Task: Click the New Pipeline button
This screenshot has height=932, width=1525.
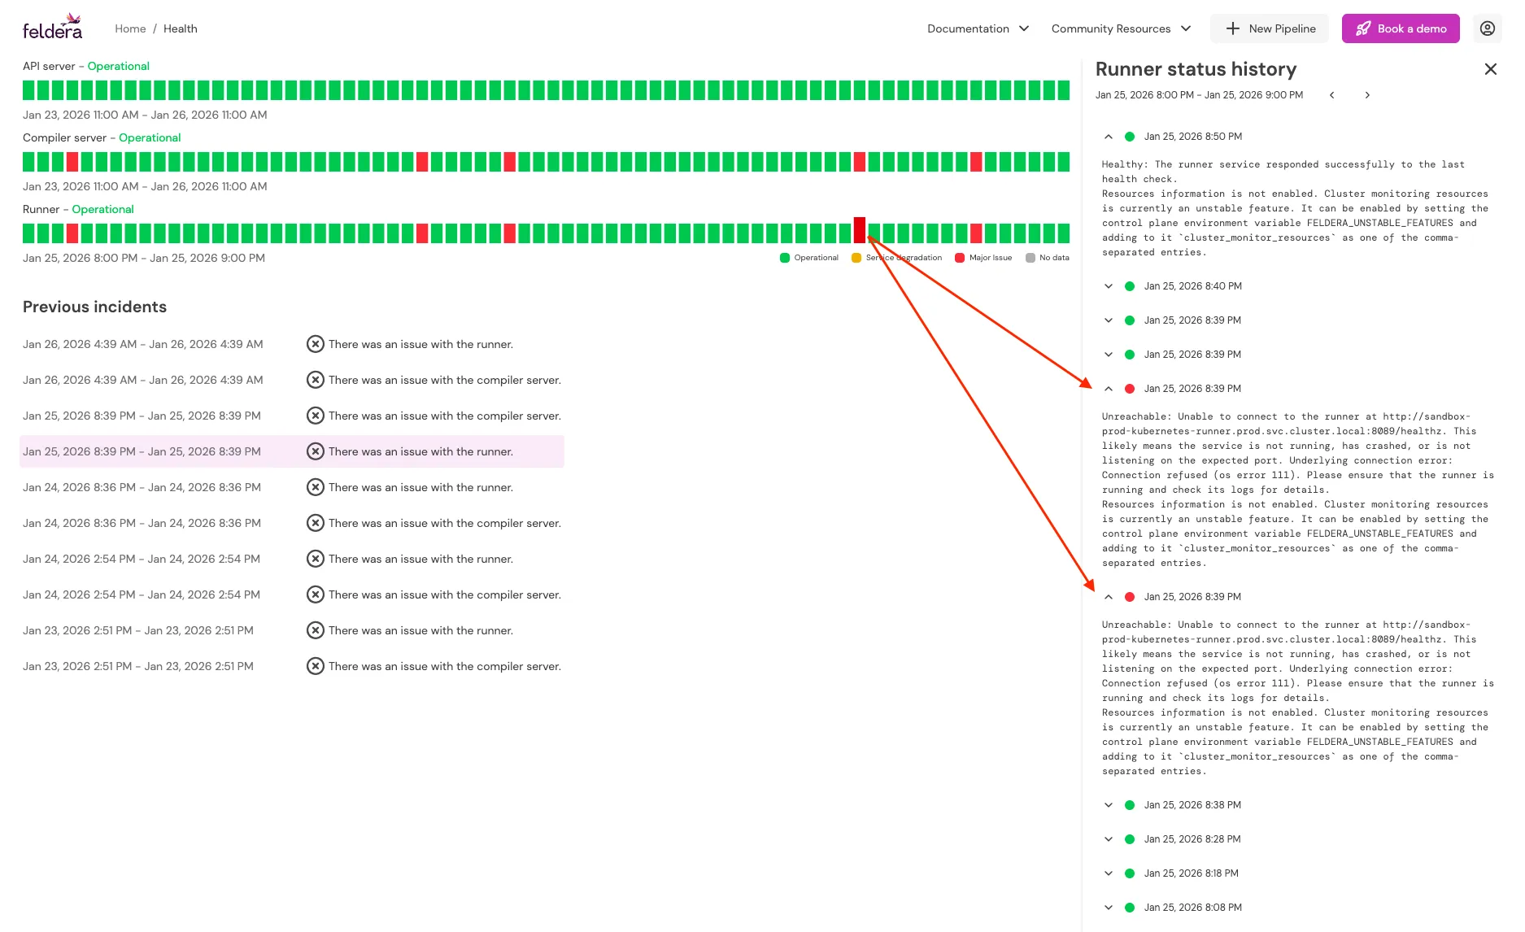Action: pyautogui.click(x=1269, y=28)
